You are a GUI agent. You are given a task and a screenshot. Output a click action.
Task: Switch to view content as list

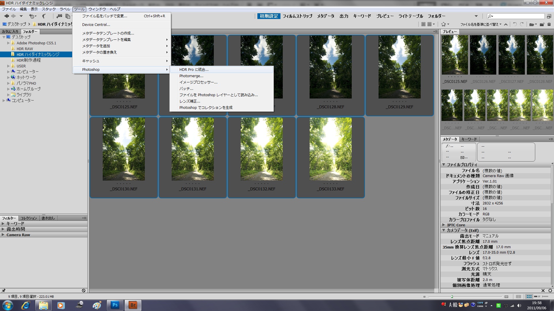point(545,297)
